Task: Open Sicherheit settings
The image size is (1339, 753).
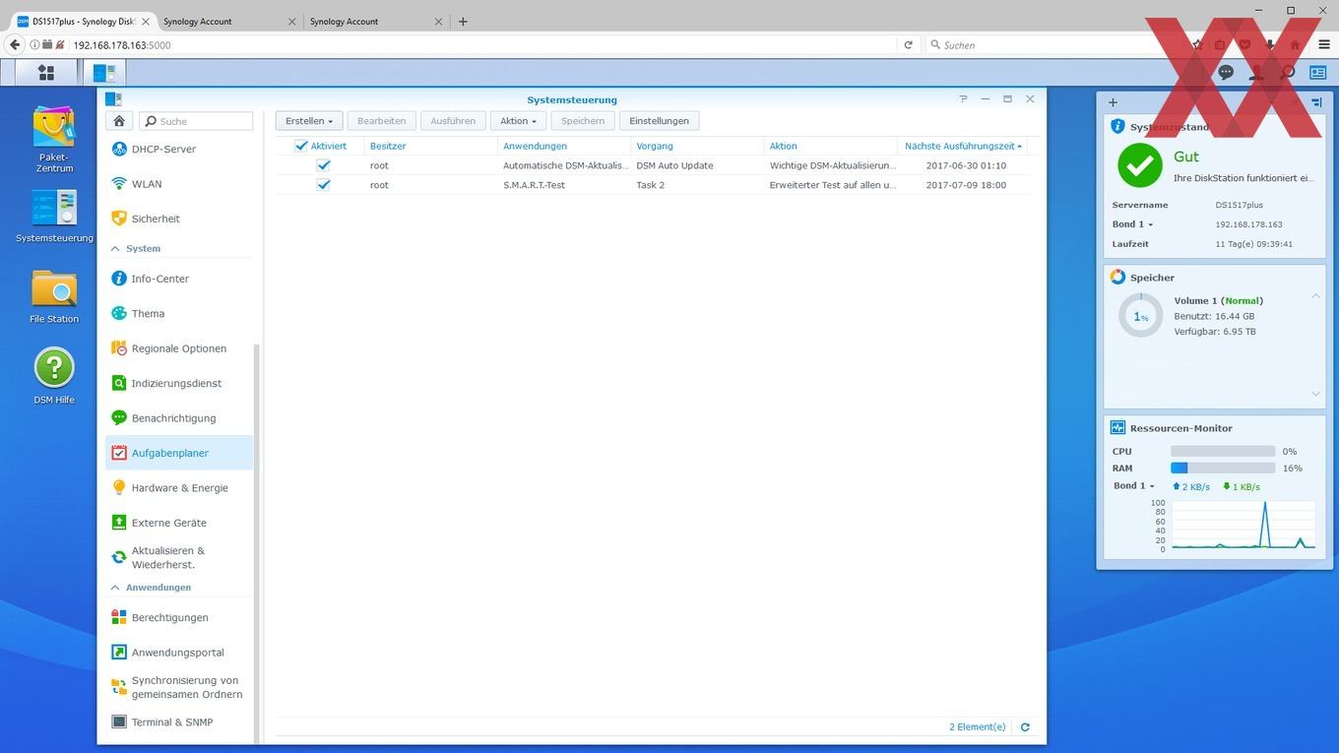Action: [x=178, y=219]
